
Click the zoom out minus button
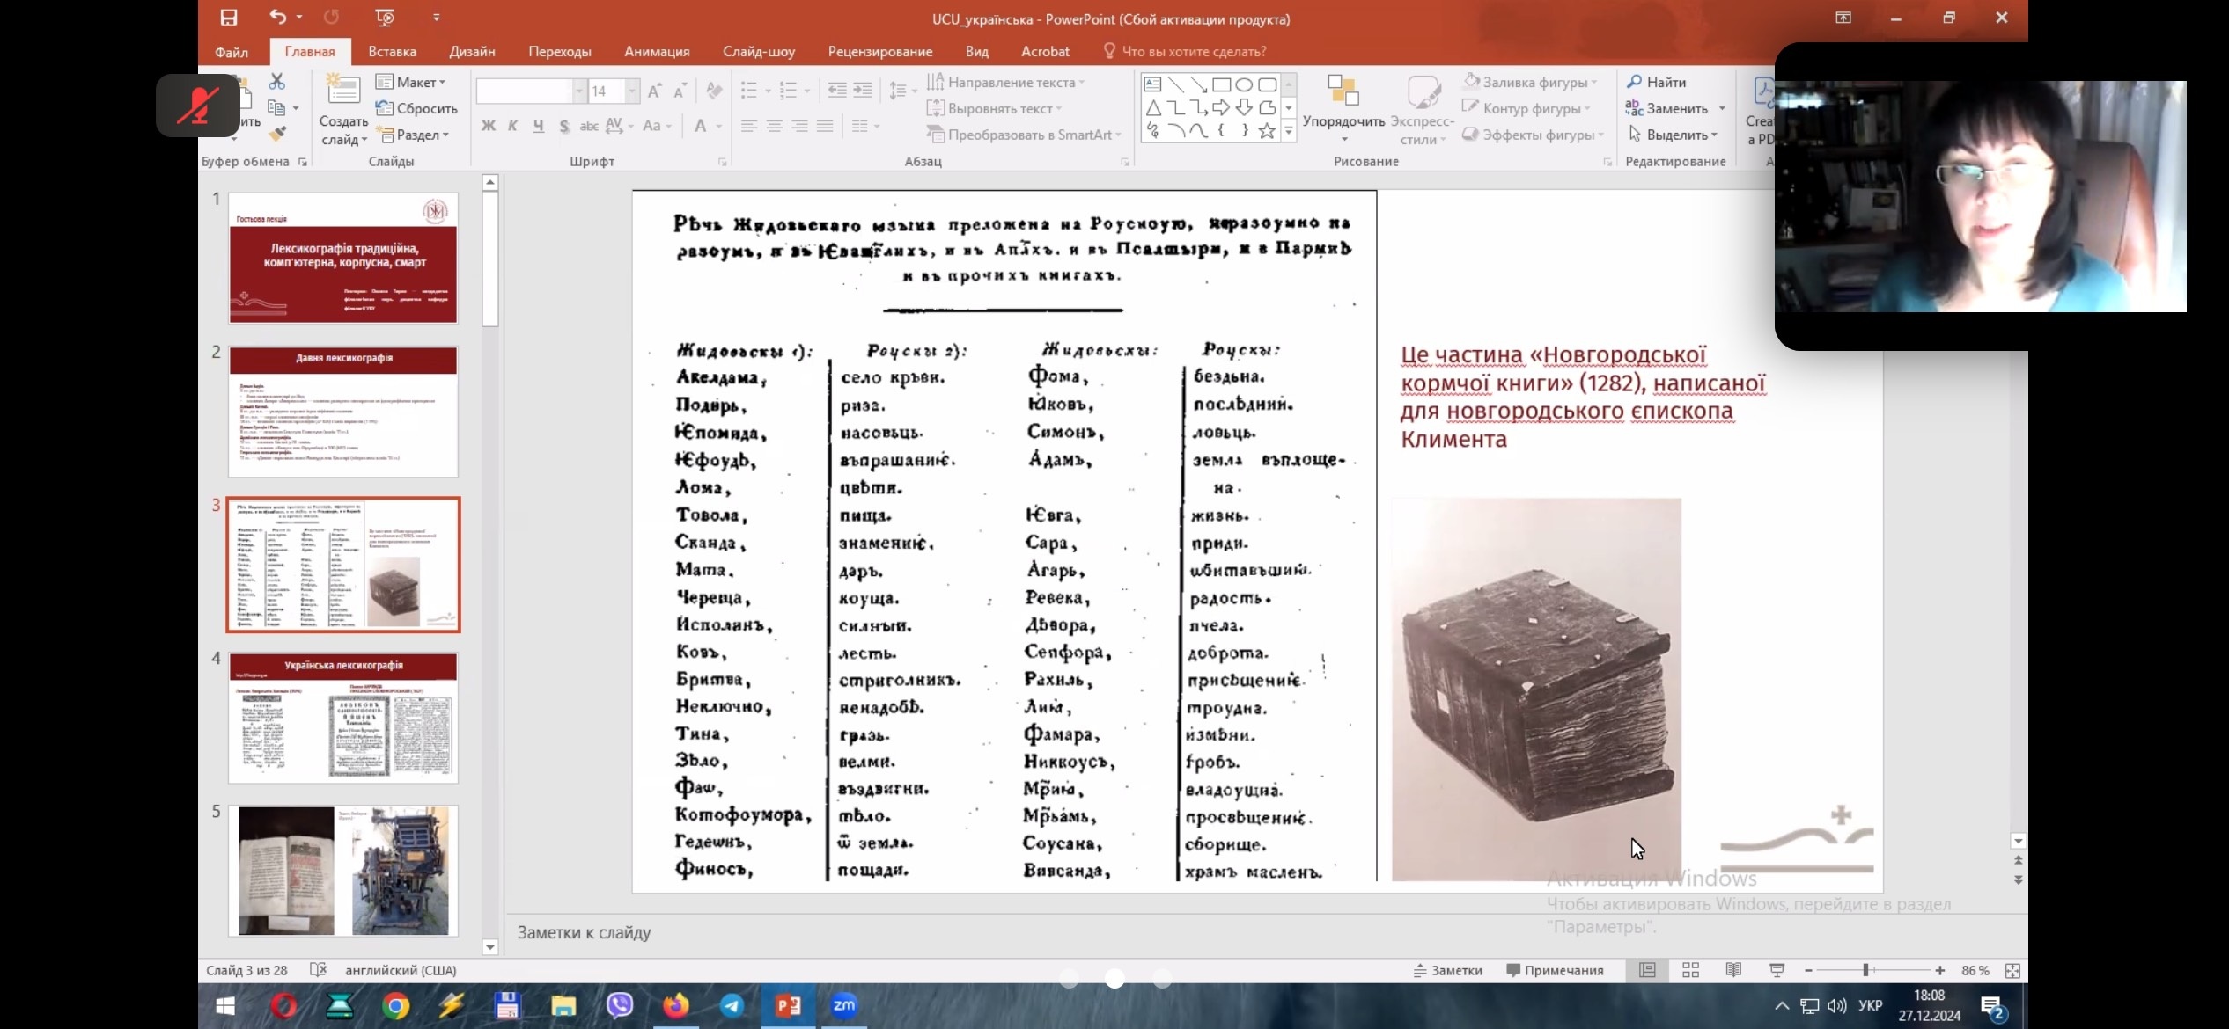coord(1808,970)
